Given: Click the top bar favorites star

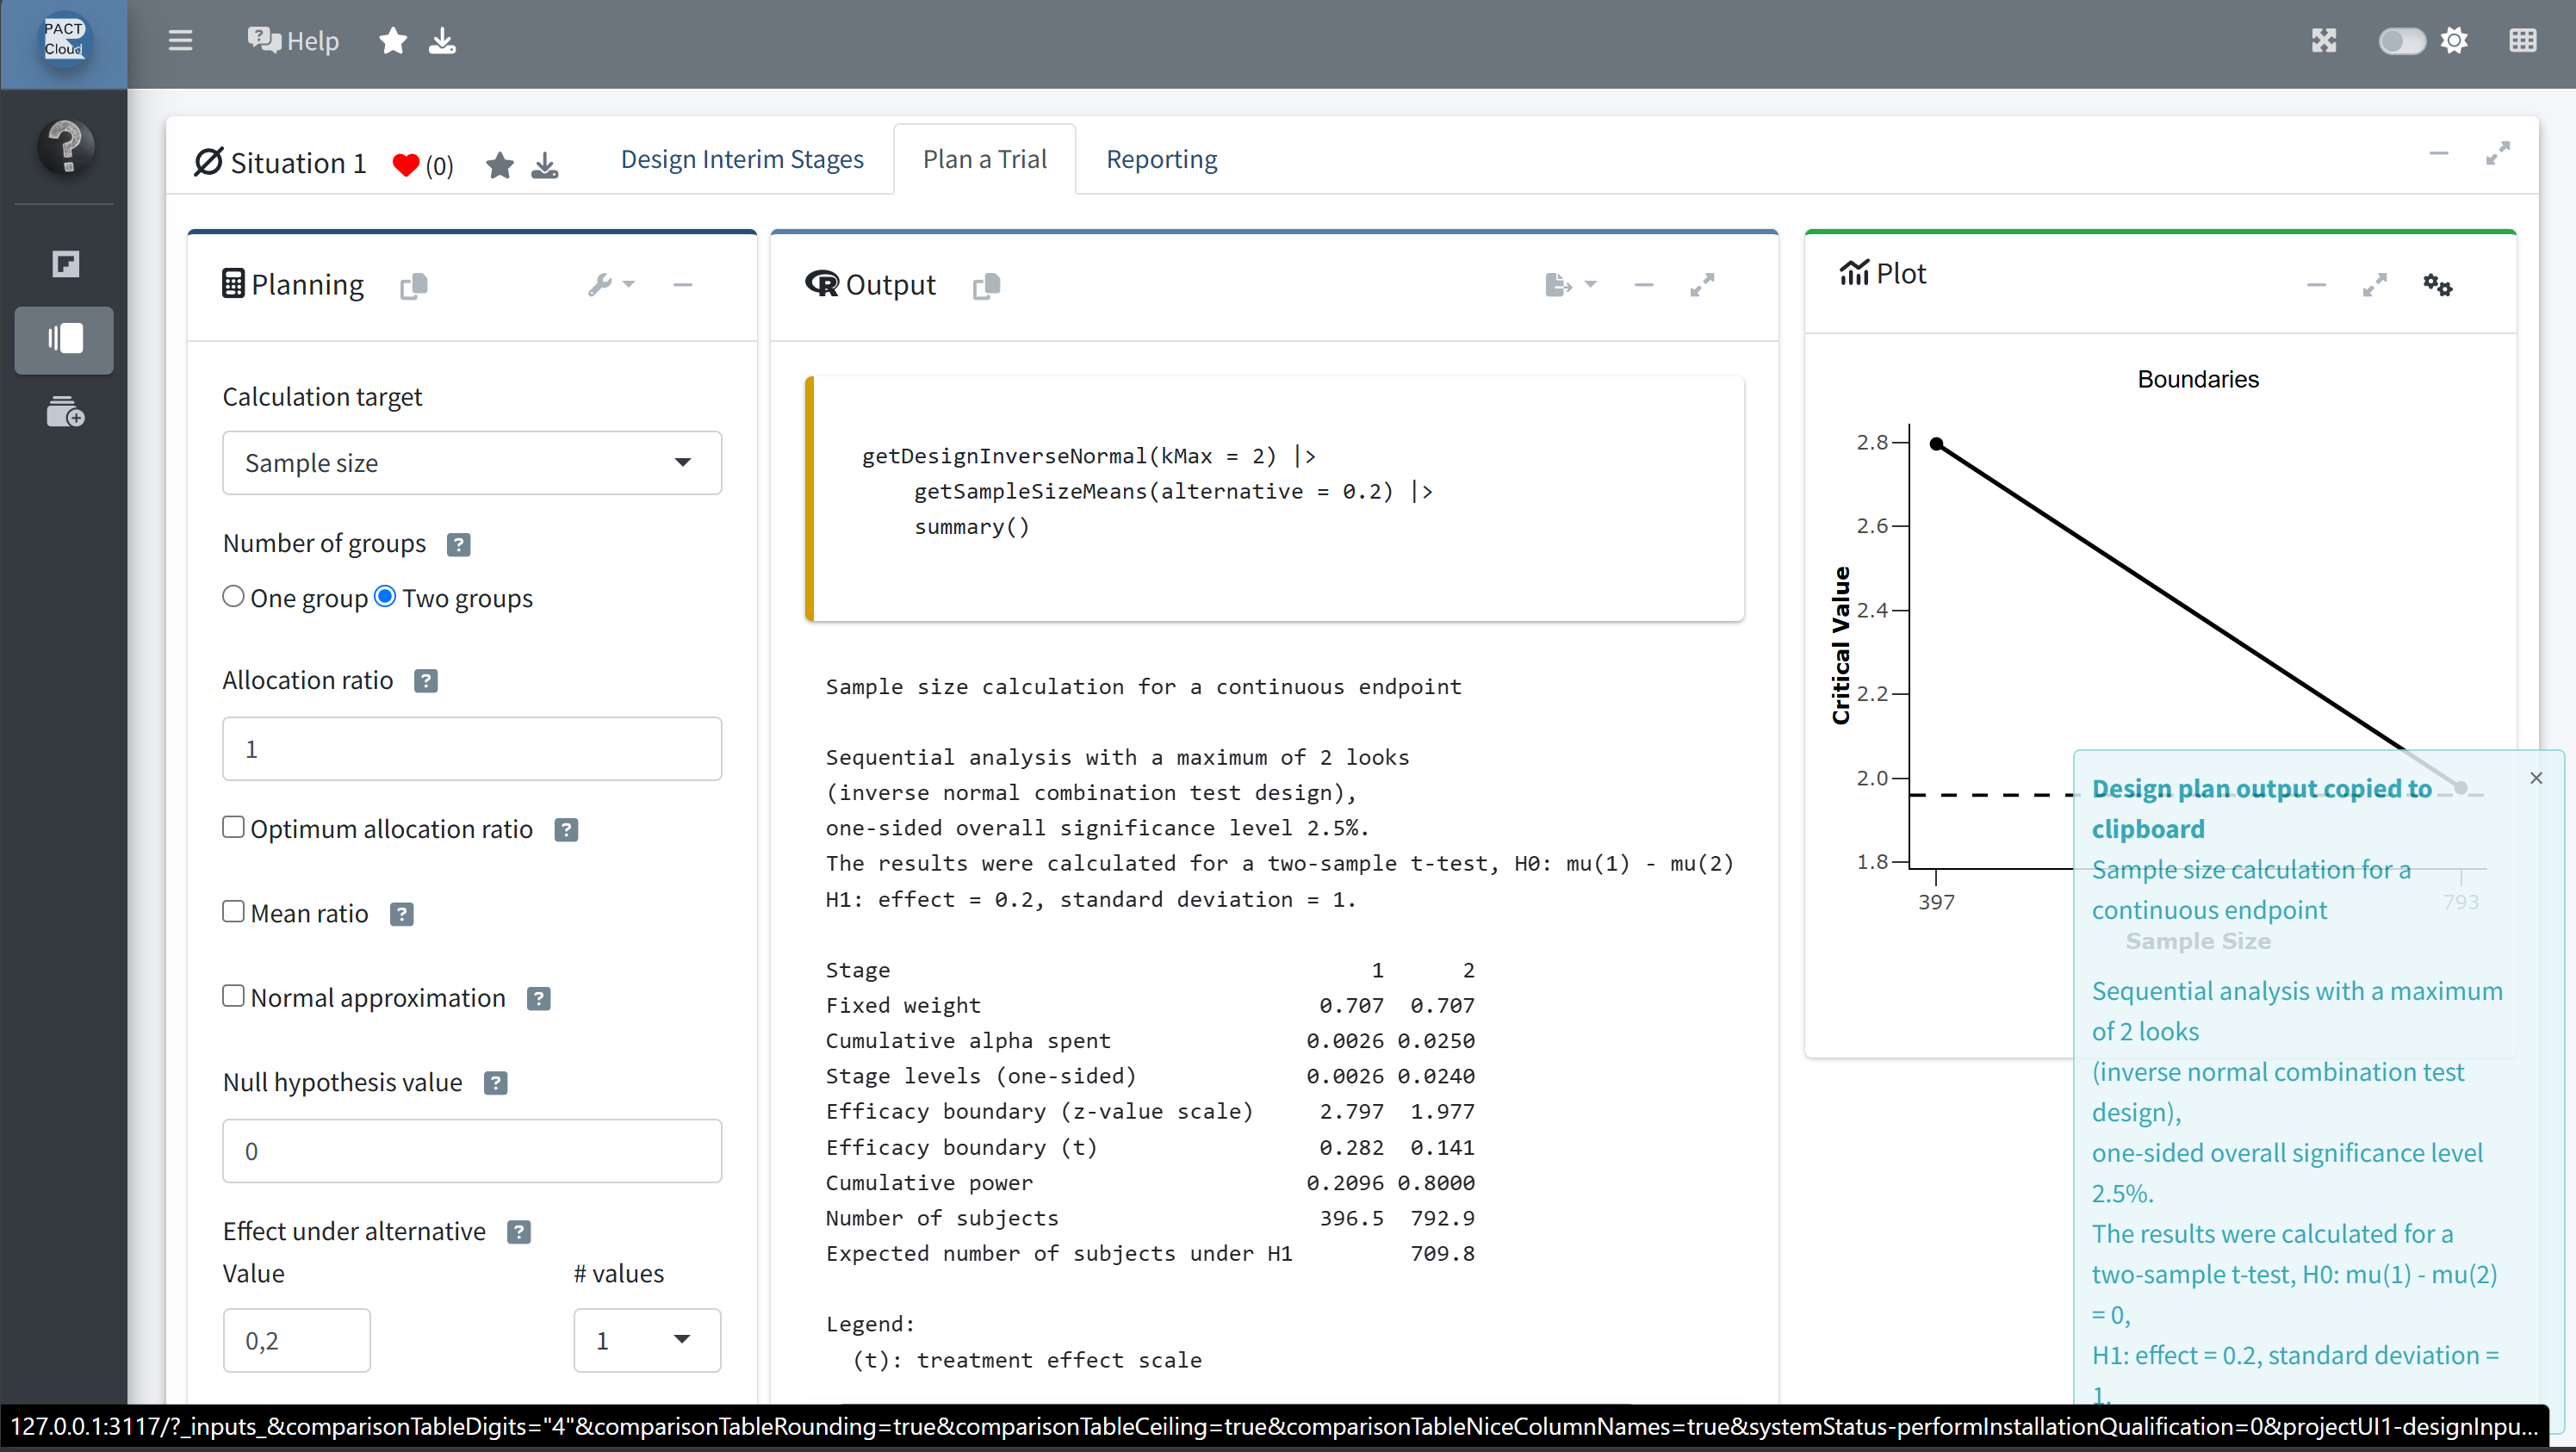Looking at the screenshot, I should click(393, 40).
